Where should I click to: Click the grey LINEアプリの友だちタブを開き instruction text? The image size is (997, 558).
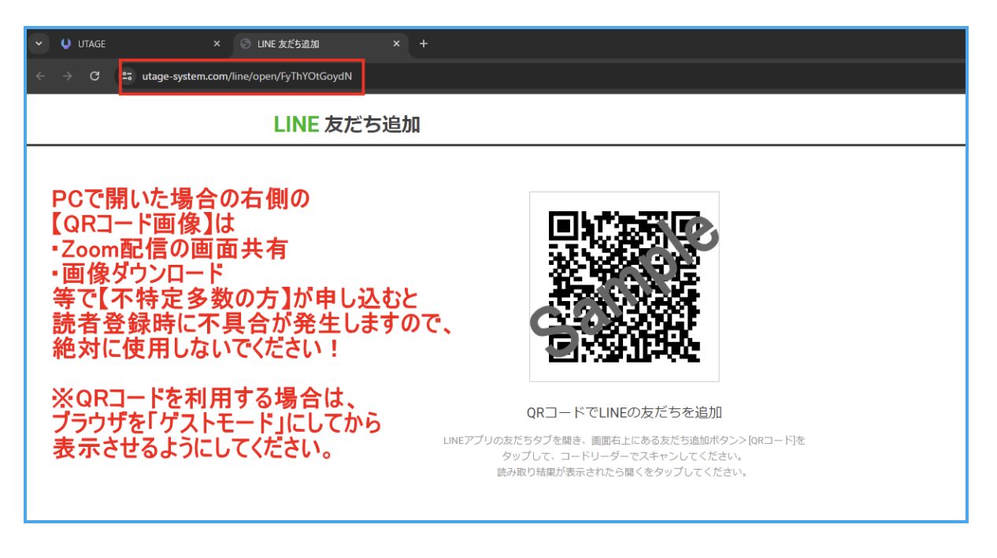pos(624,441)
